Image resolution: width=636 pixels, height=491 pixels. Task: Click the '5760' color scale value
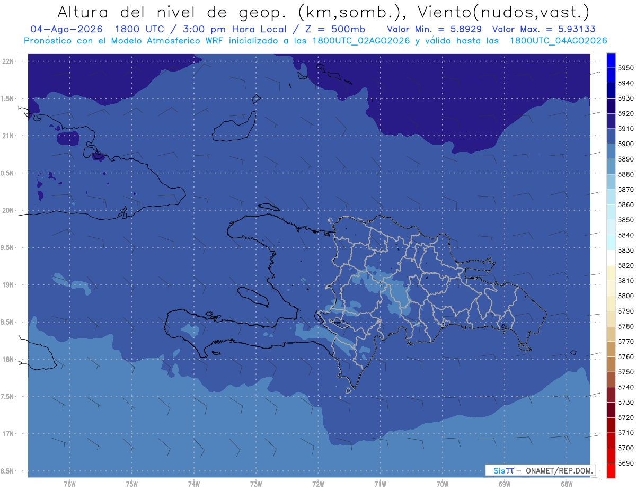pyautogui.click(x=625, y=357)
